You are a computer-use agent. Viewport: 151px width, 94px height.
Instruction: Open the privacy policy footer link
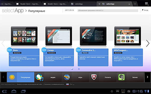[x=54, y=84]
